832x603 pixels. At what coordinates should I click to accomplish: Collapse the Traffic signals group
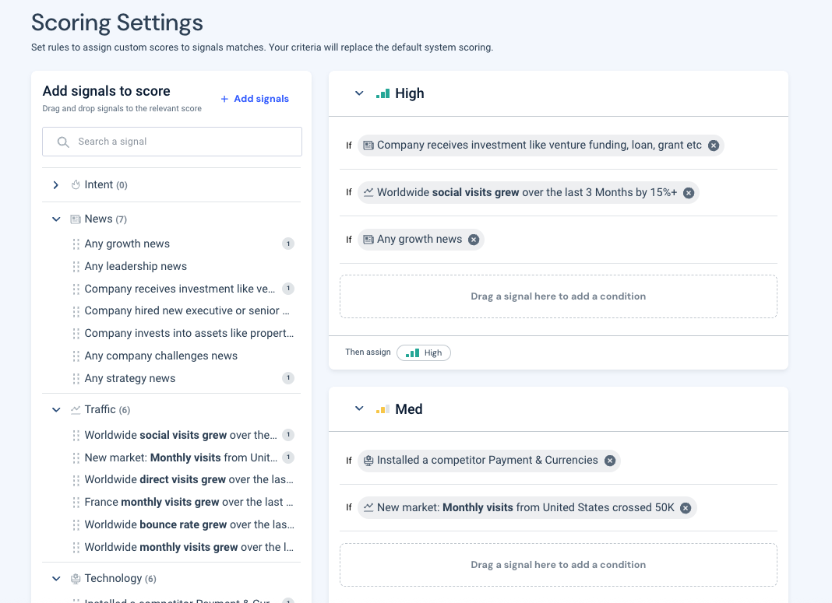(56, 409)
